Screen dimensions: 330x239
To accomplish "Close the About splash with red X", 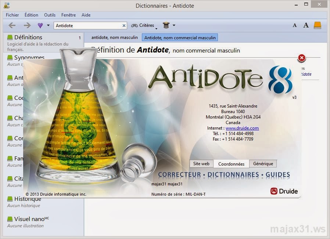I will (302, 58).
